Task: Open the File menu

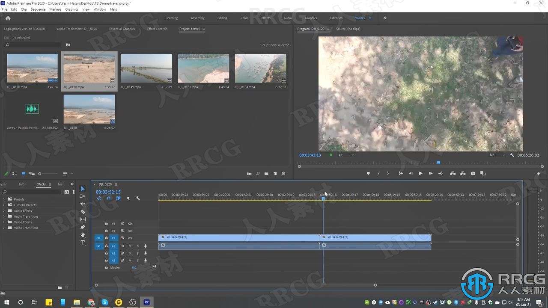Action: 5,9
